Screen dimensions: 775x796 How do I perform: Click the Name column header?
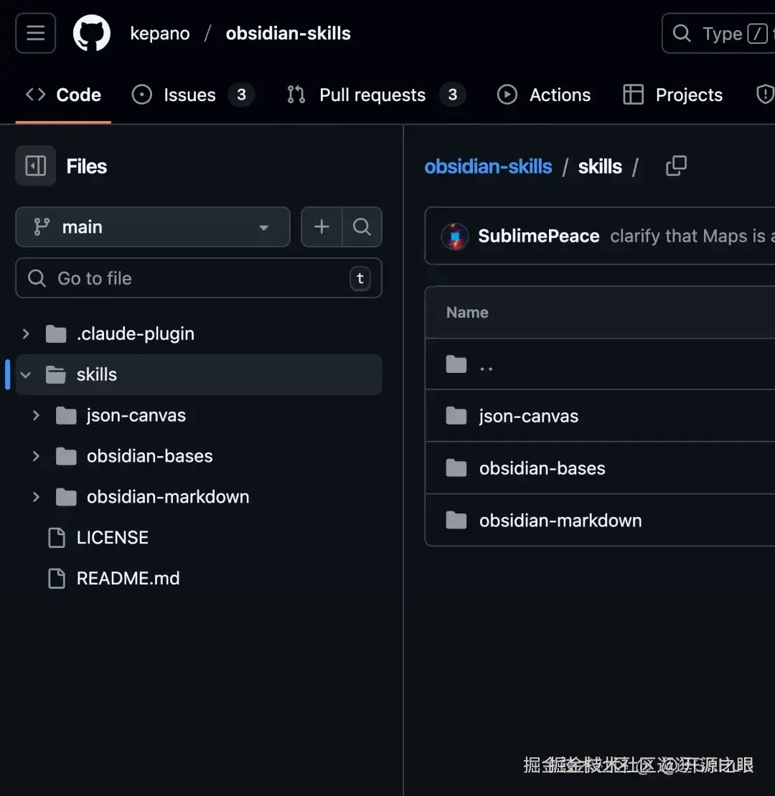click(467, 313)
